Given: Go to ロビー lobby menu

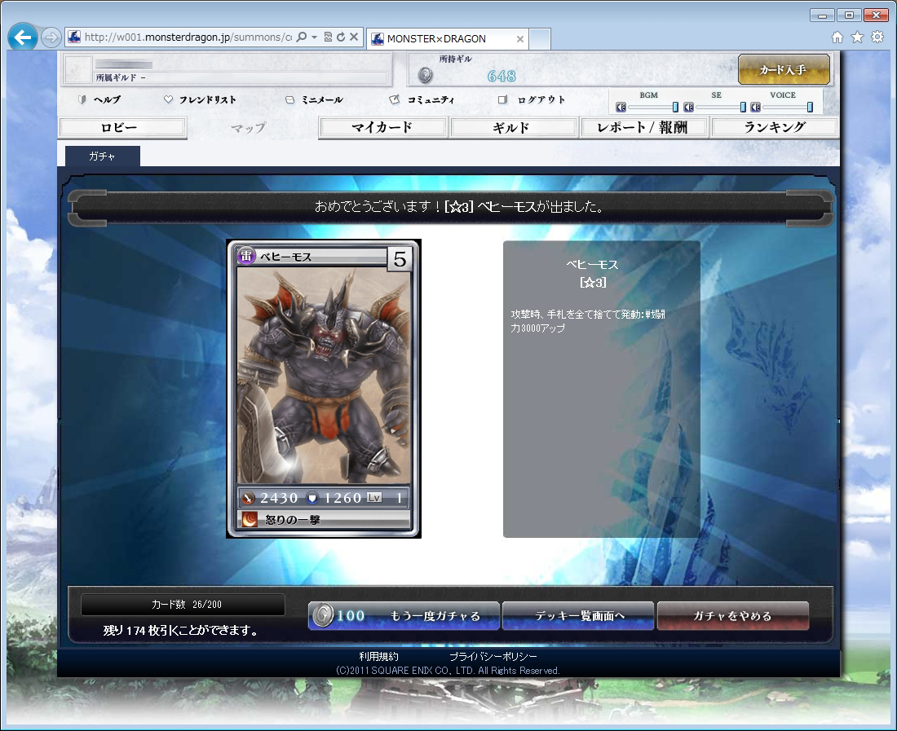Looking at the screenshot, I should 123,127.
